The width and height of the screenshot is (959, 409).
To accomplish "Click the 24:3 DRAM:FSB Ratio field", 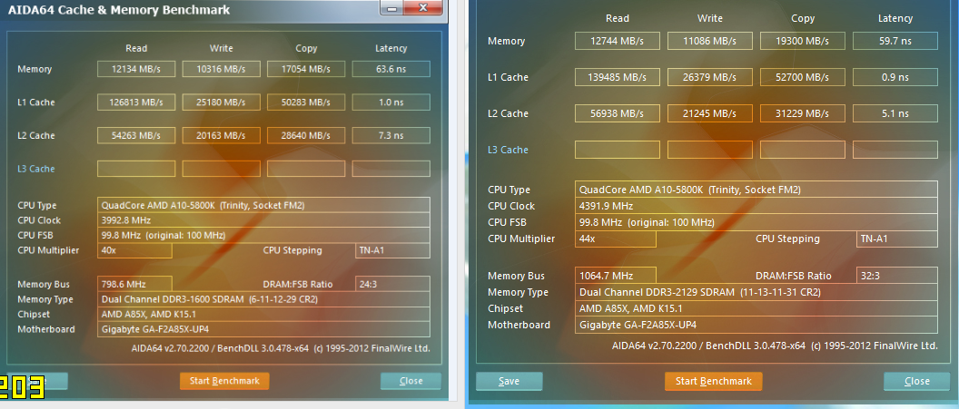I will pos(392,284).
